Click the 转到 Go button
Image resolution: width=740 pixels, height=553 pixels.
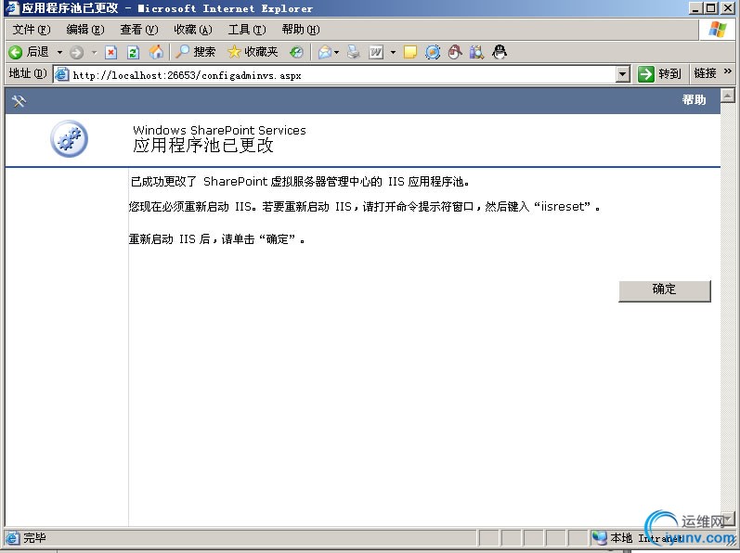click(659, 74)
